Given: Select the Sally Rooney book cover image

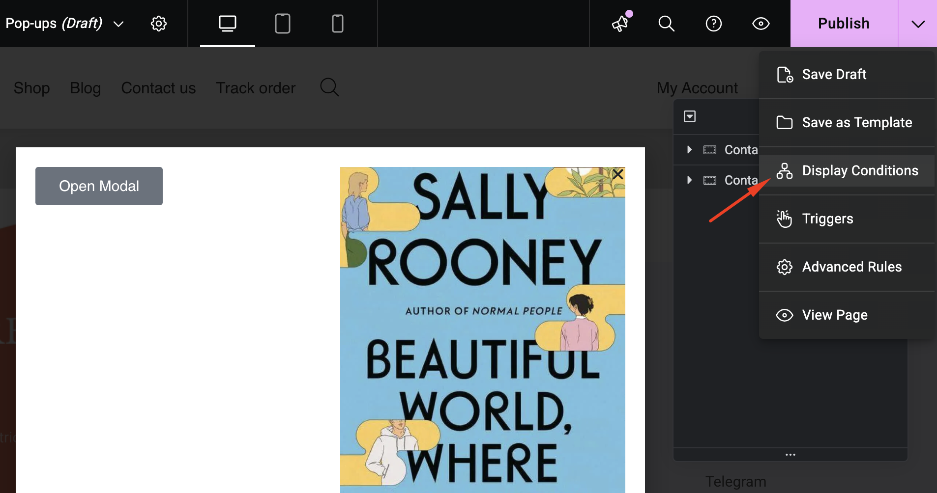Looking at the screenshot, I should coord(483,330).
